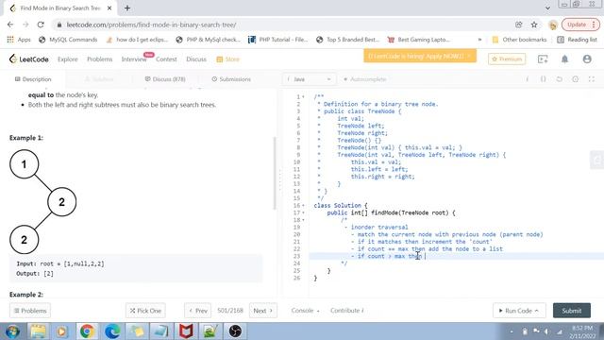The width and height of the screenshot is (604, 340).
Task: Click the volume icon in system tray
Action: coord(546,331)
